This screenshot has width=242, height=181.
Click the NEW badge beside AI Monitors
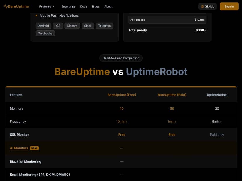[x=34, y=148]
